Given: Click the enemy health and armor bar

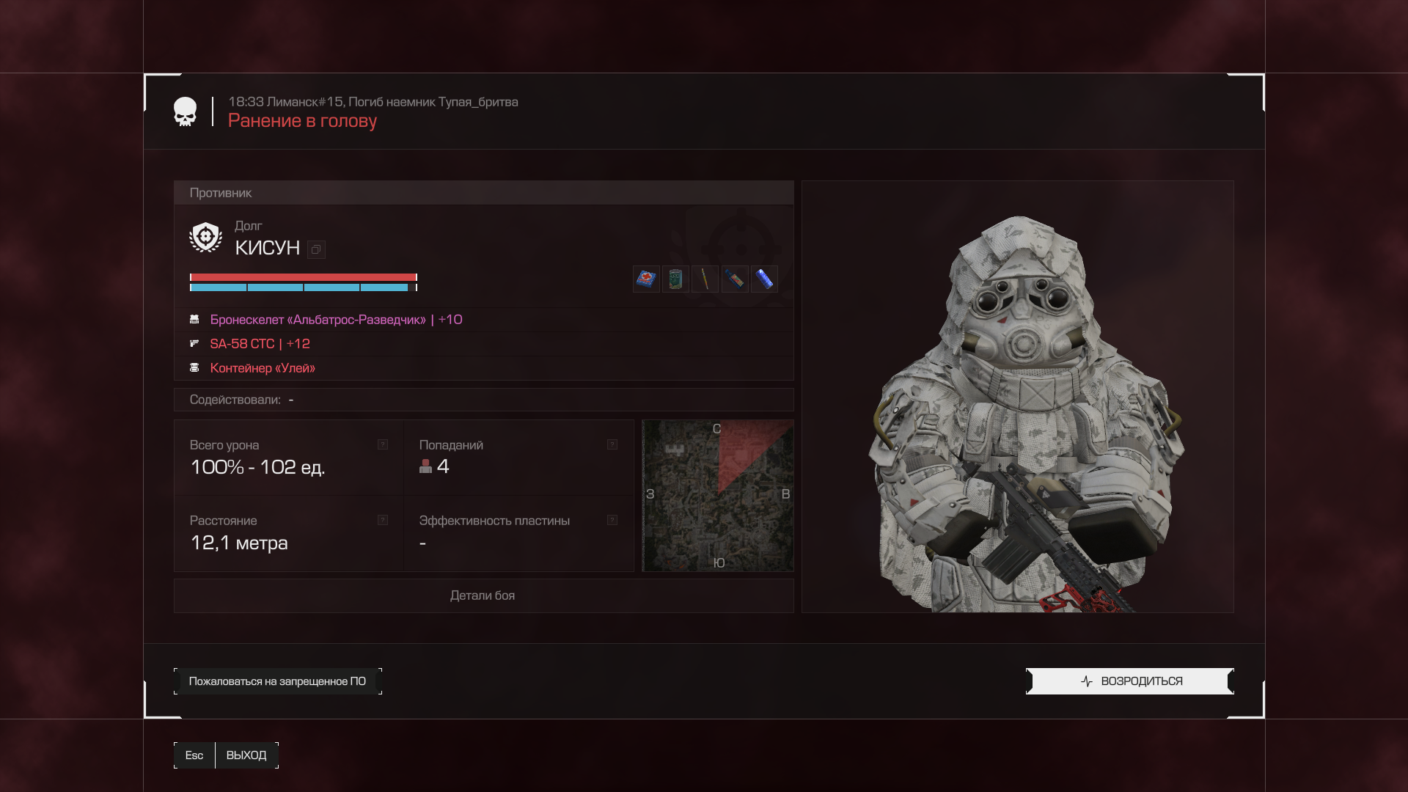Looking at the screenshot, I should (x=304, y=282).
